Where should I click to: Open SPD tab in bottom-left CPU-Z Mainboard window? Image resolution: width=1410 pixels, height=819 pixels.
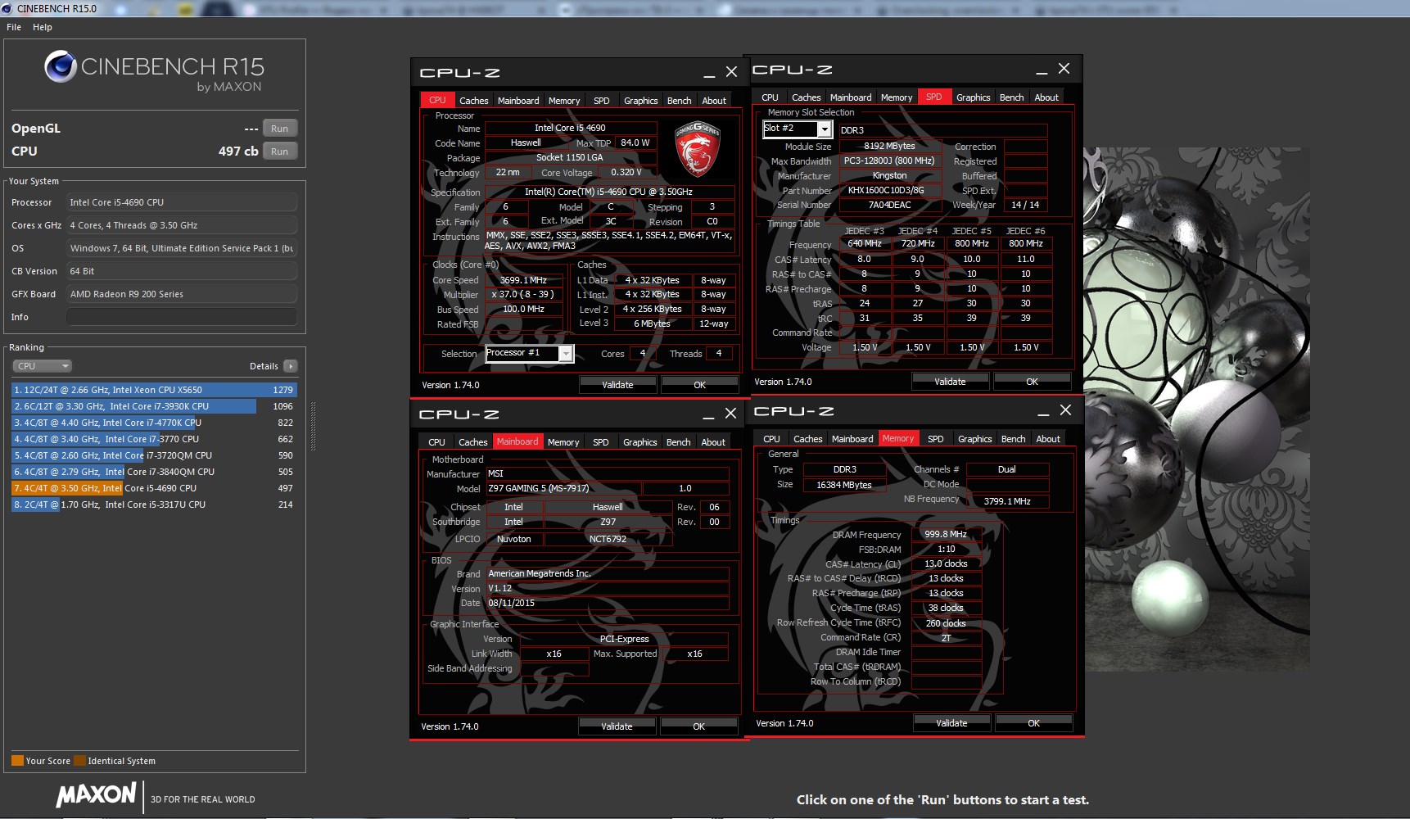[601, 442]
